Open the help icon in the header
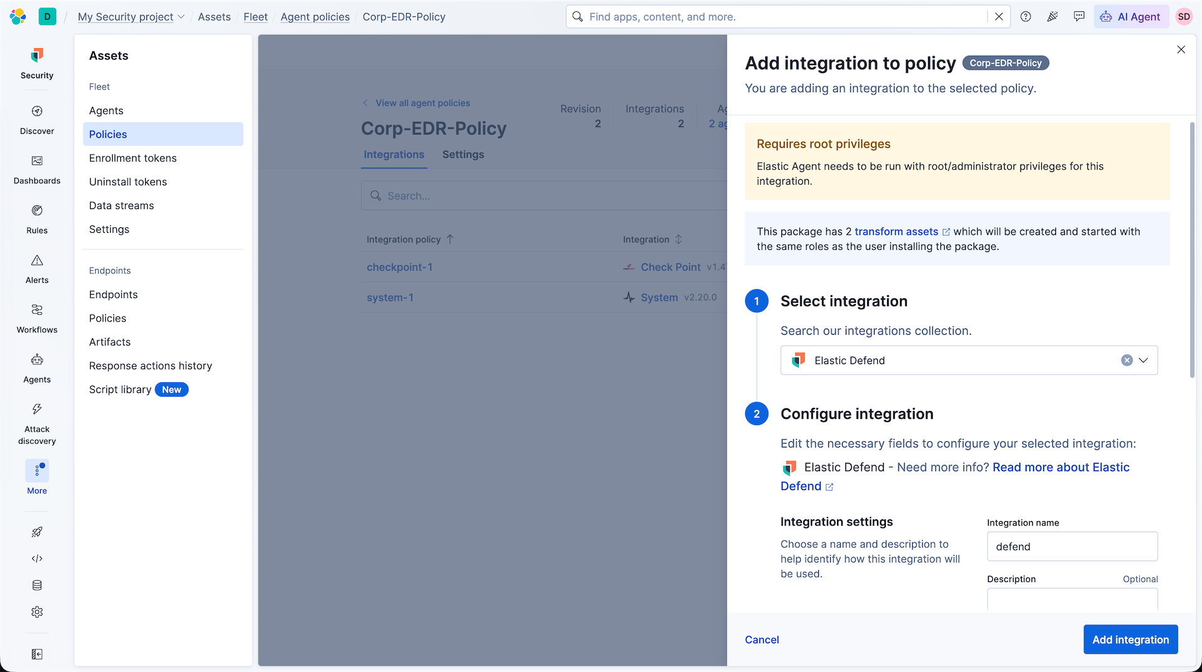This screenshot has width=1202, height=672. pos(1025,17)
